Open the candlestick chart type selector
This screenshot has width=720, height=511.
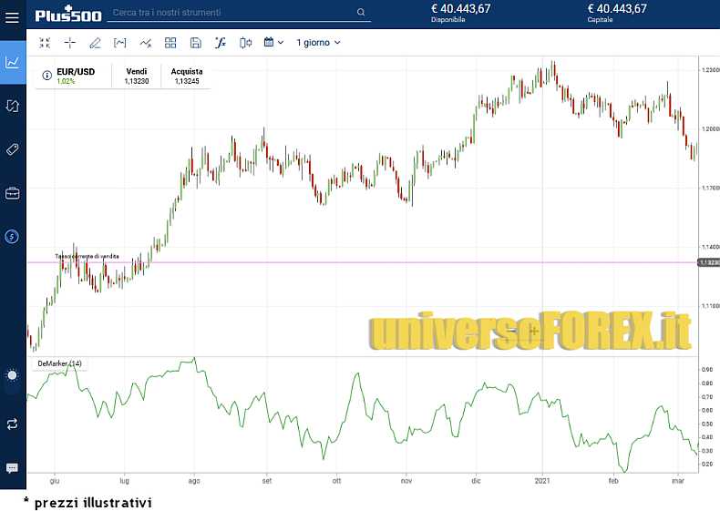245,43
